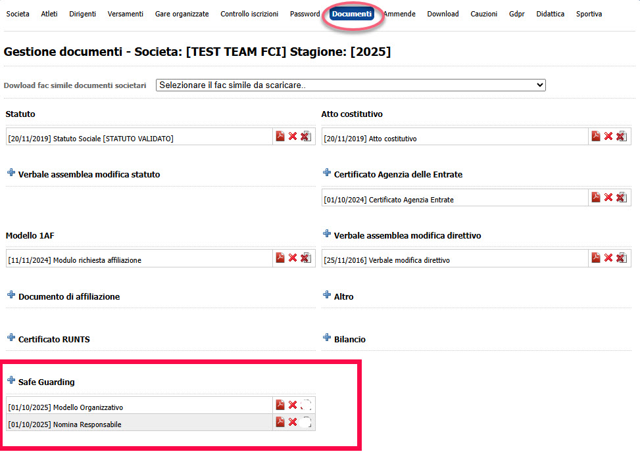Viewport: 640px width, 458px height.
Task: Go to the Gare organizzate section
Action: [x=182, y=14]
